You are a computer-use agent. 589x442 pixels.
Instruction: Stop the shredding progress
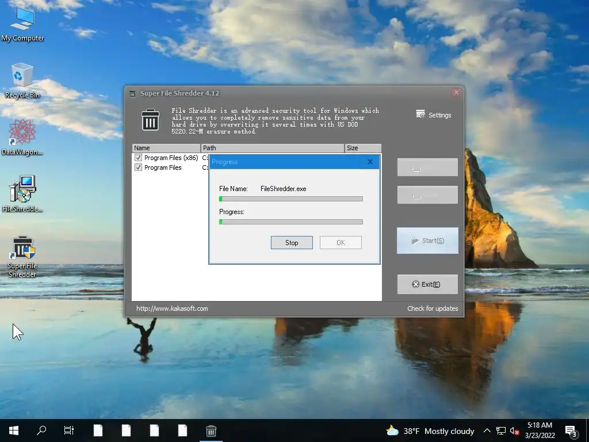[292, 242]
